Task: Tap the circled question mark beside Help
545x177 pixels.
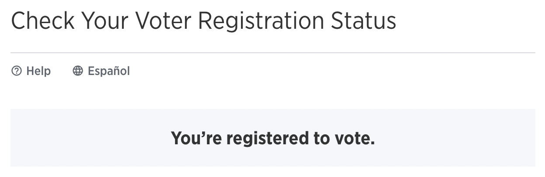Action: click(17, 71)
